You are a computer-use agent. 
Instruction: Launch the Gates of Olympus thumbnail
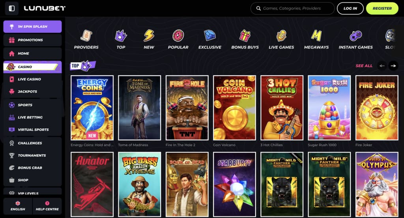(377, 184)
